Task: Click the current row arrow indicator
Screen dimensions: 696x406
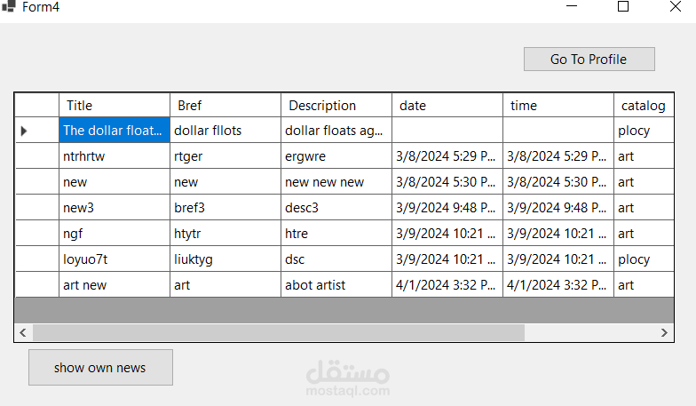Action: tap(24, 131)
